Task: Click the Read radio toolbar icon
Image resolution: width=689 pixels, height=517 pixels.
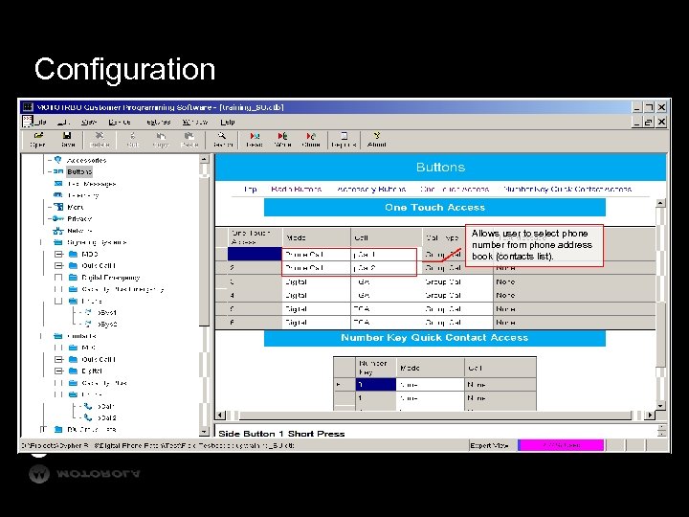Action: coord(255,140)
